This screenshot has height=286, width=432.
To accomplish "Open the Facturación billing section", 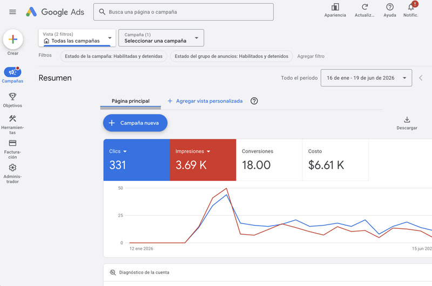I will click(x=12, y=149).
